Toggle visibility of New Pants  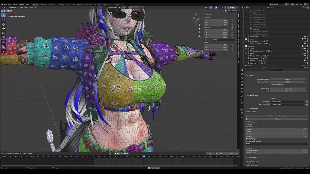pos(305,56)
